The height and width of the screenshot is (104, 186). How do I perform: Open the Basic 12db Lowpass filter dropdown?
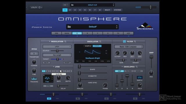(128, 47)
